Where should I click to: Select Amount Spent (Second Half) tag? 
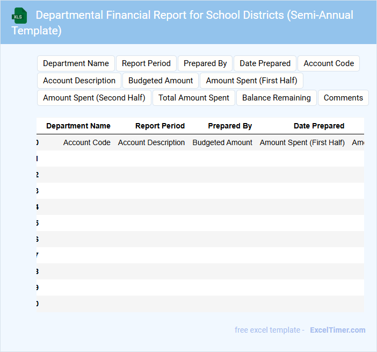pos(94,98)
